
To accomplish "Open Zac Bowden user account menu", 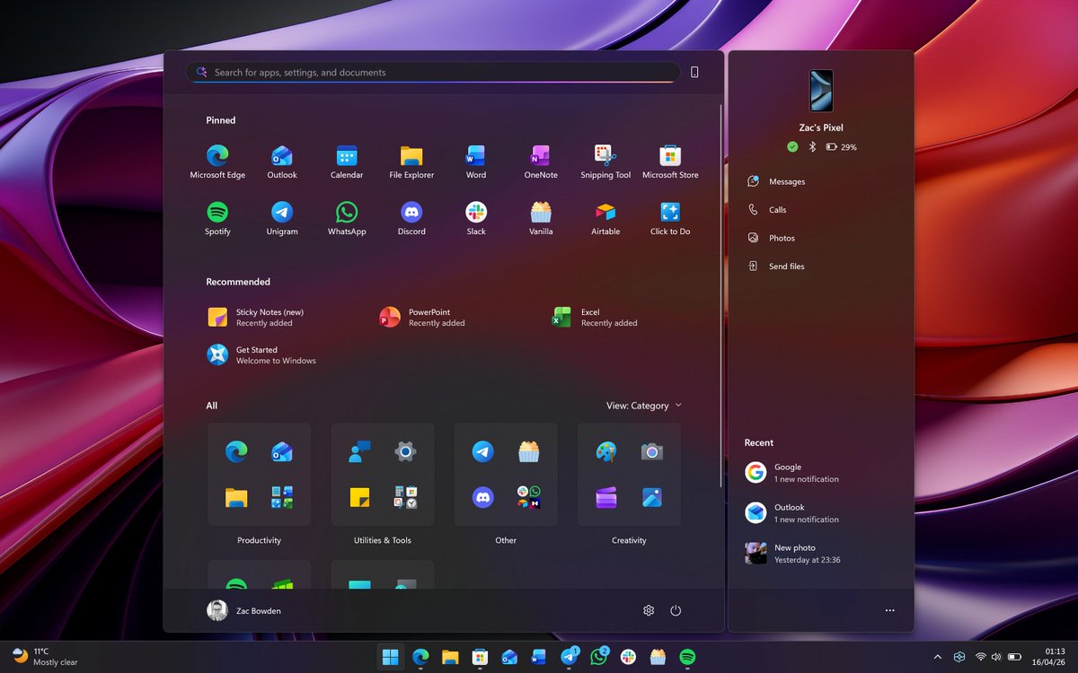I will pyautogui.click(x=244, y=610).
